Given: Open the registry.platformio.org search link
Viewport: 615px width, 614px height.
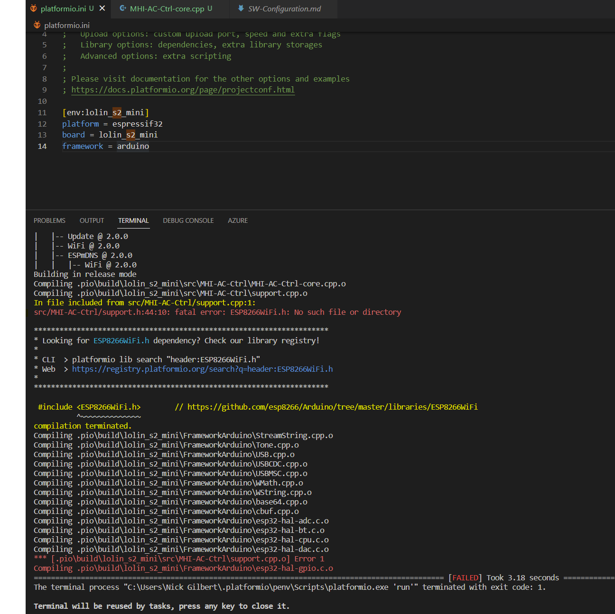Looking at the screenshot, I should (203, 369).
